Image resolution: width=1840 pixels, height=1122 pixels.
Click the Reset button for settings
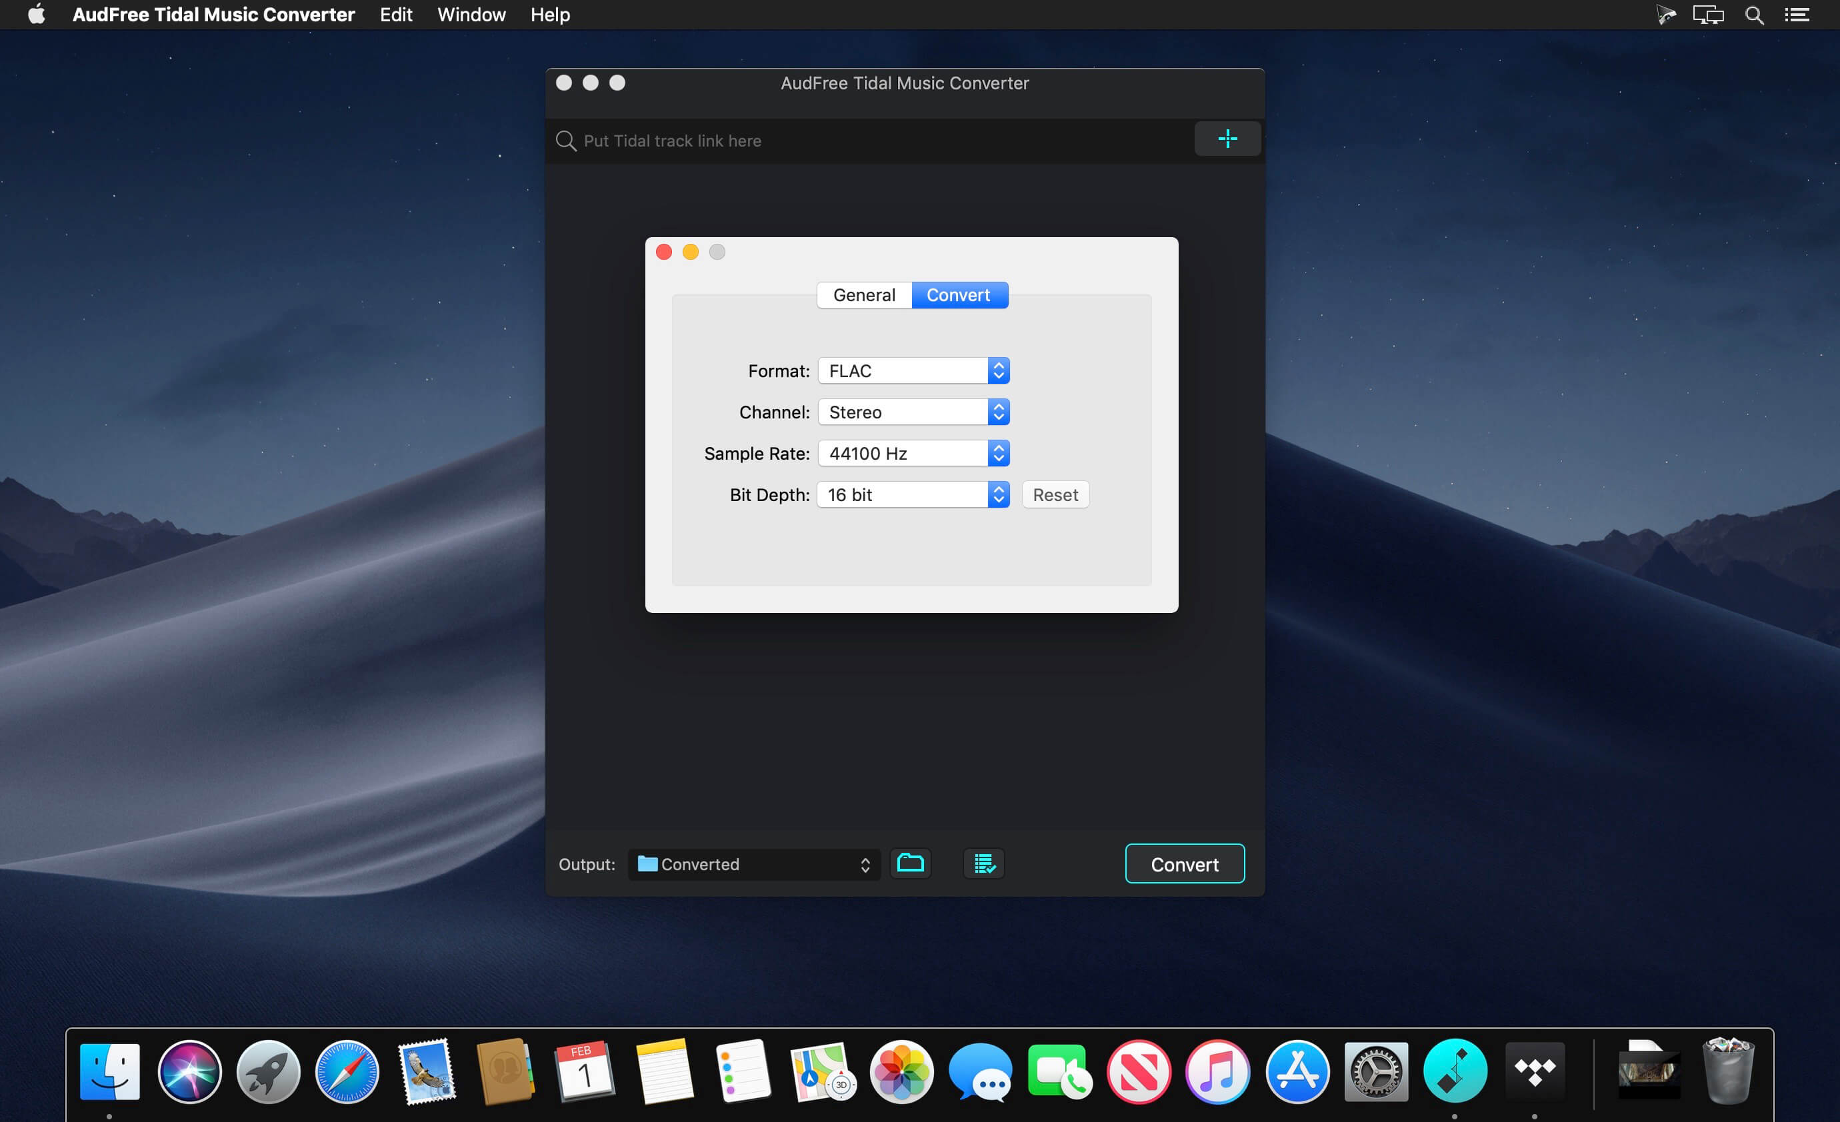(1055, 494)
